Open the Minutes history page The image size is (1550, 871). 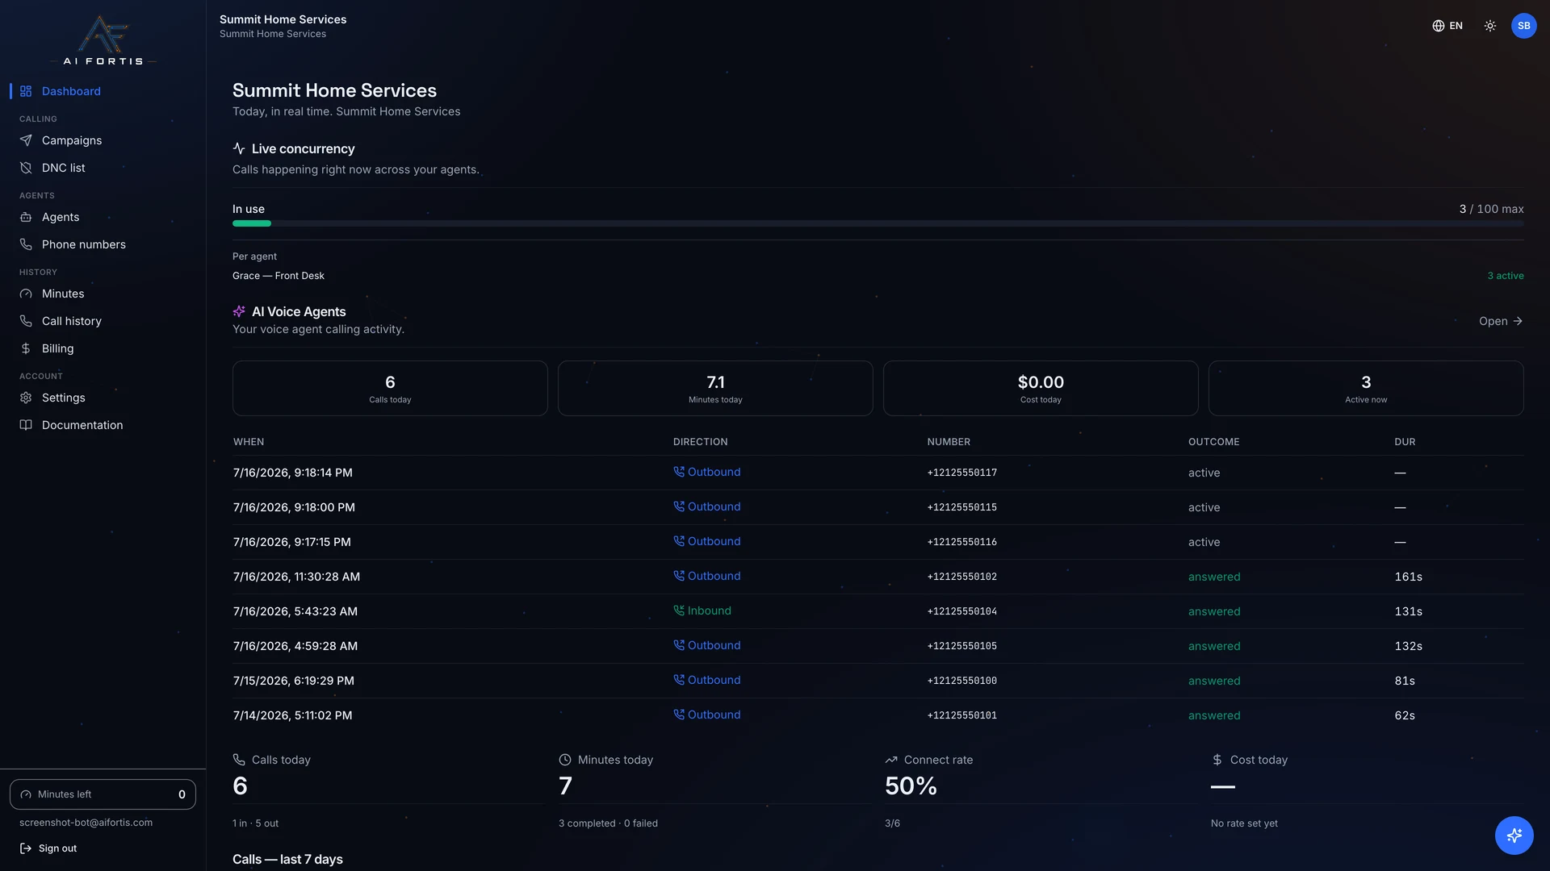[x=103, y=294]
